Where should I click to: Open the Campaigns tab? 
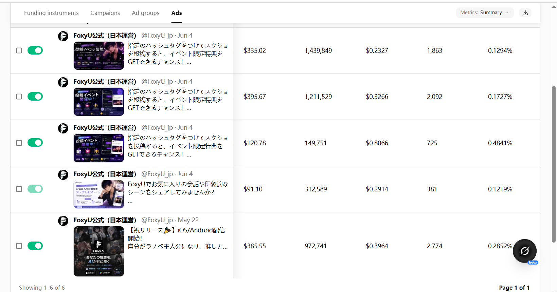(105, 13)
